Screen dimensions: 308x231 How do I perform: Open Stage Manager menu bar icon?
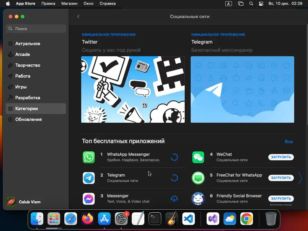(x=241, y=4)
